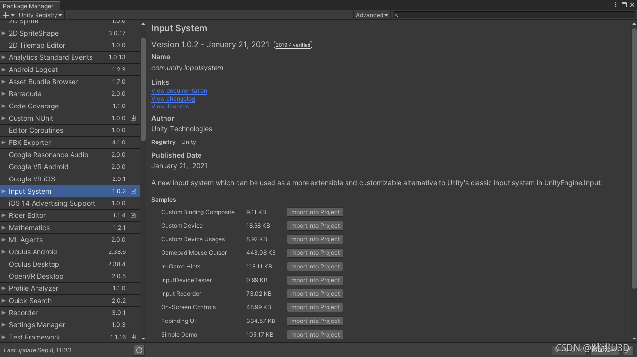The image size is (637, 357).
Task: Open the View documentation link
Action: 179,91
